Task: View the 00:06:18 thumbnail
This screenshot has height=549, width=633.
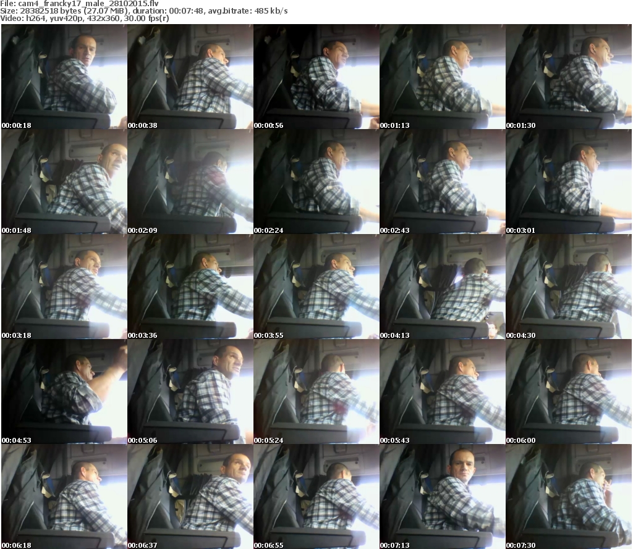Action: 64,497
